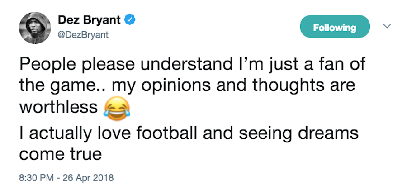The width and height of the screenshot is (407, 190).
Task: Click "come true" on the tweet's last line
Action: click(60, 155)
